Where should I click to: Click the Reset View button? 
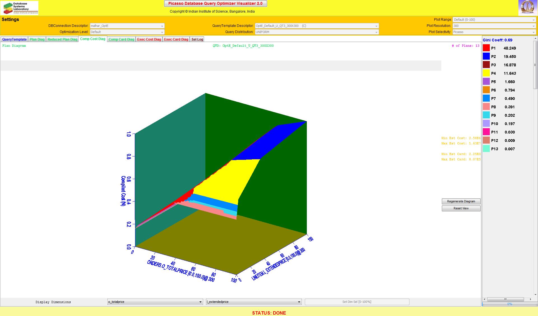[x=461, y=208]
